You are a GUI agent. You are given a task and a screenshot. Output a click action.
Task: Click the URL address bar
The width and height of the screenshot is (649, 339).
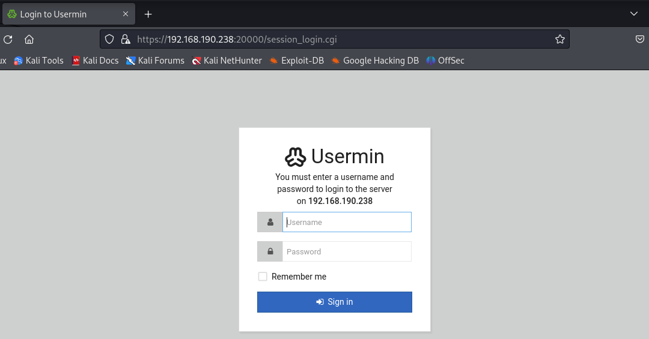click(335, 39)
